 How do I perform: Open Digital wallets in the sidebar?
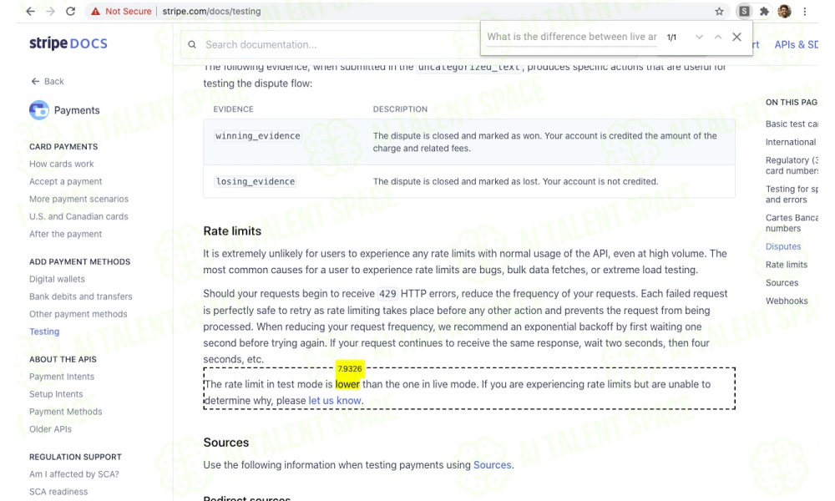click(x=57, y=279)
